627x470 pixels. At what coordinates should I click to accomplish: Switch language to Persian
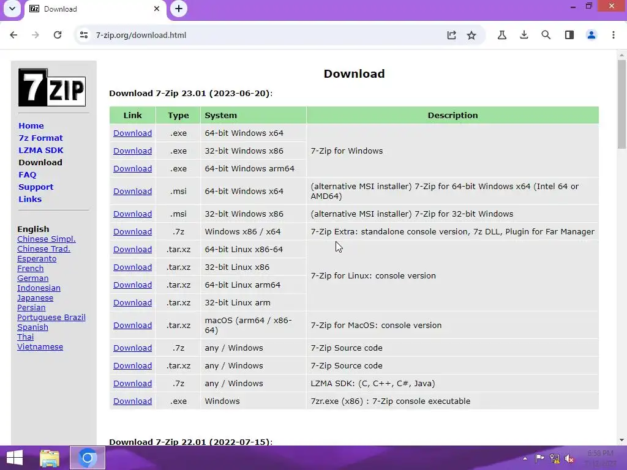tap(31, 307)
